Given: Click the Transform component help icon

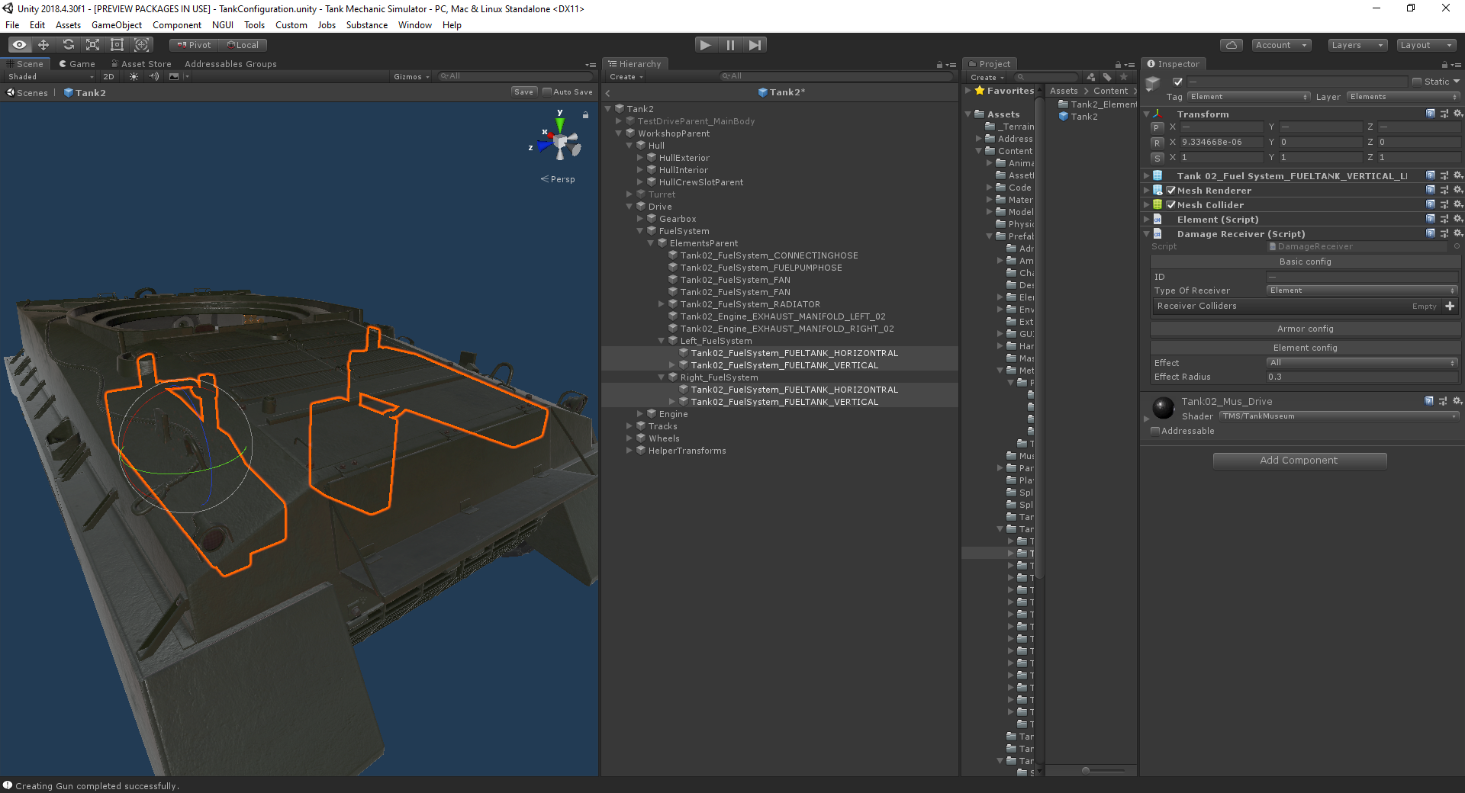Looking at the screenshot, I should tap(1430, 114).
